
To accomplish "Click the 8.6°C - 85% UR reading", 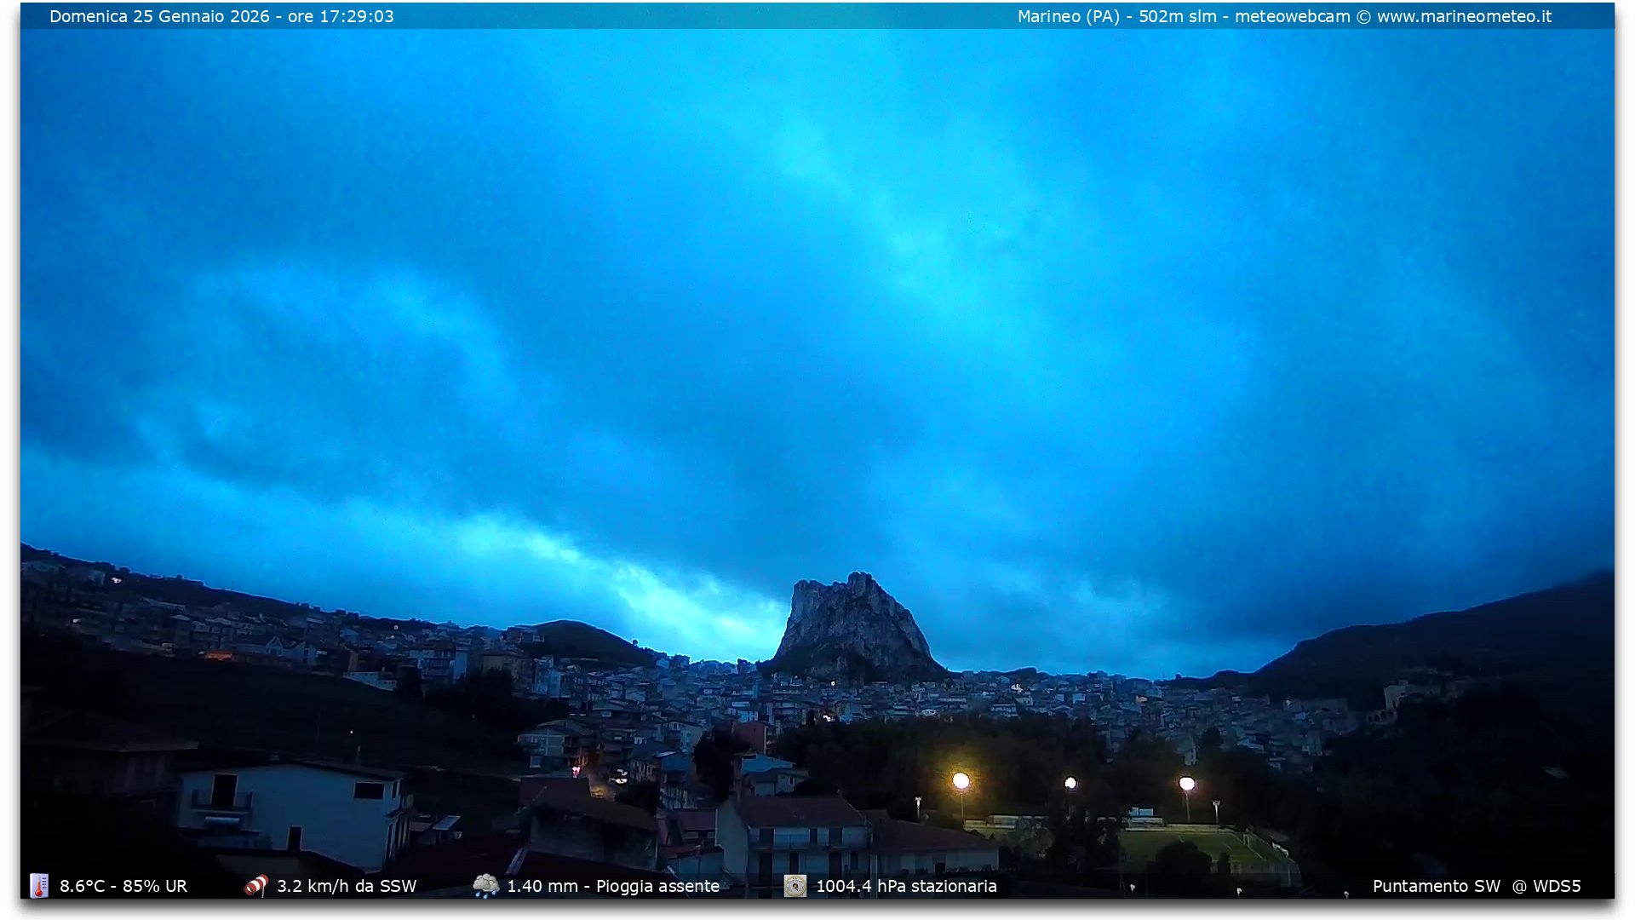I will 123,886.
